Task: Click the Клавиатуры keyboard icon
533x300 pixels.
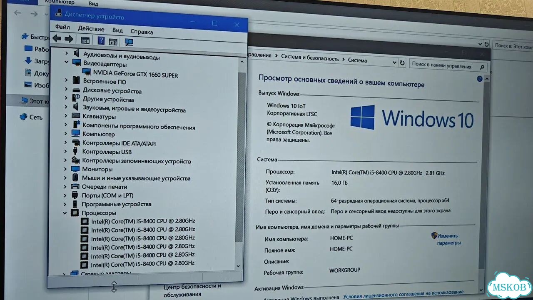Action: 76,115
